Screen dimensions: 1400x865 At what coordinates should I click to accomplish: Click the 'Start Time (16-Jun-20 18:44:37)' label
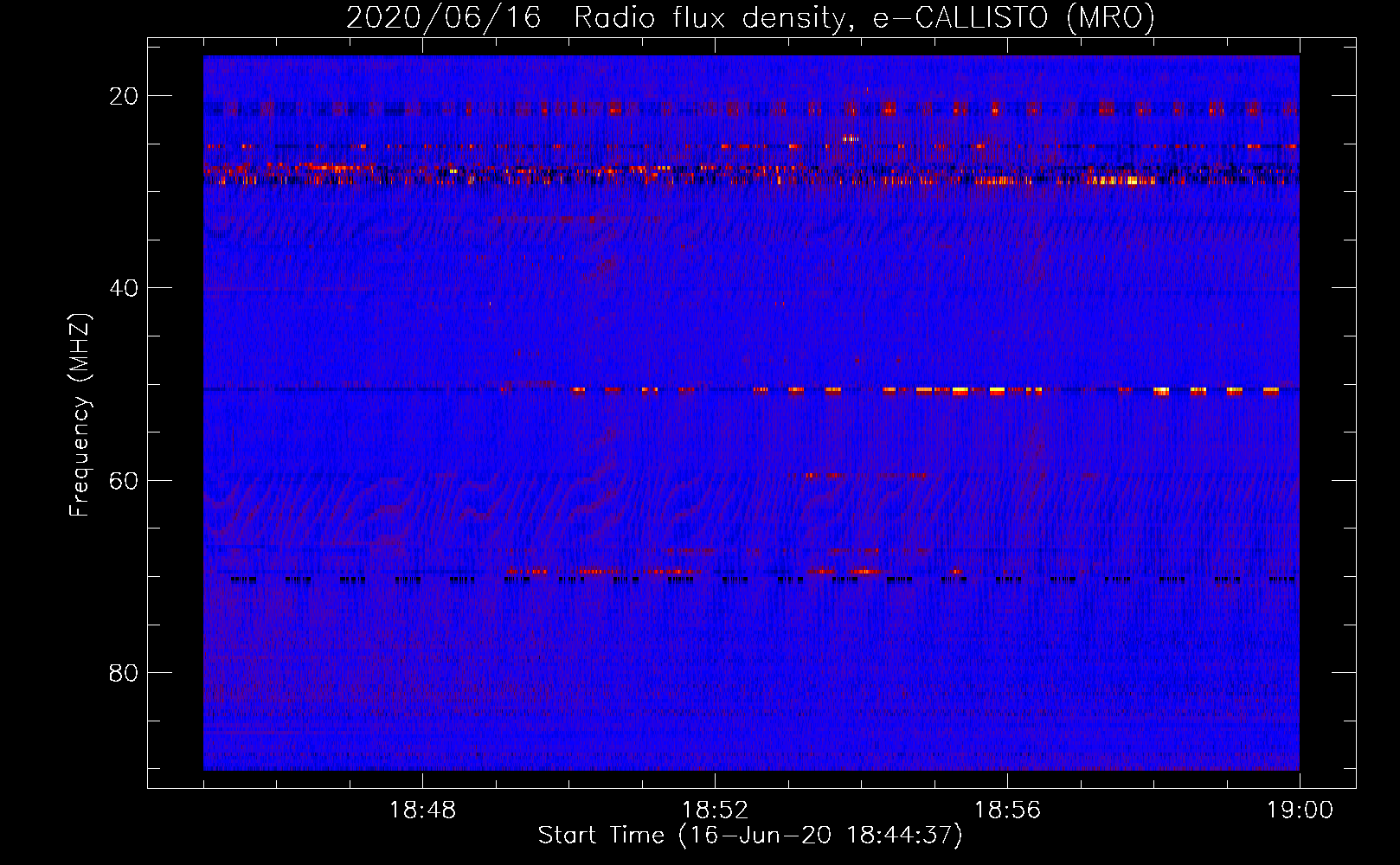[750, 836]
